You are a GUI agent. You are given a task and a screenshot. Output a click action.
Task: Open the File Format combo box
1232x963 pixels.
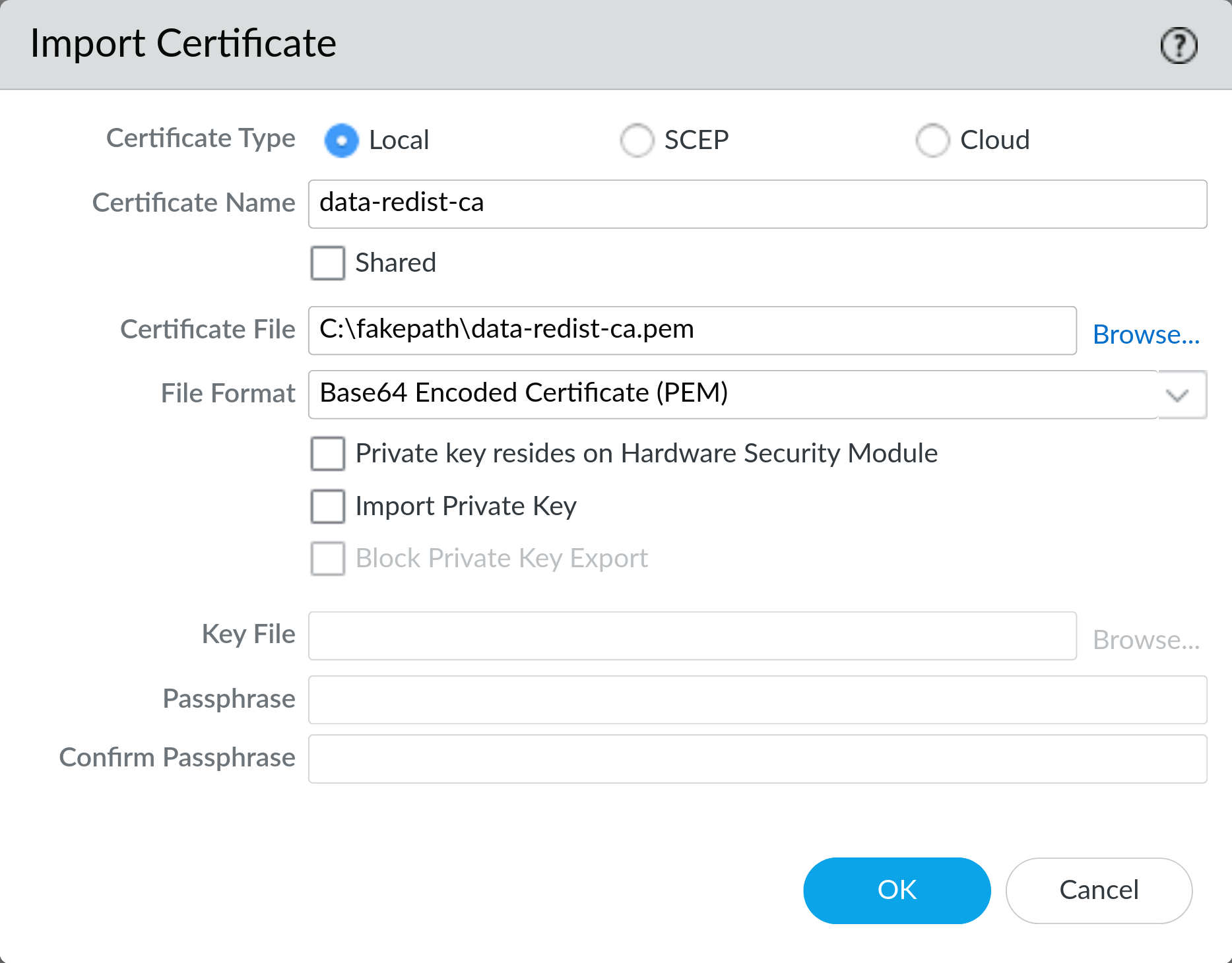pos(726,394)
